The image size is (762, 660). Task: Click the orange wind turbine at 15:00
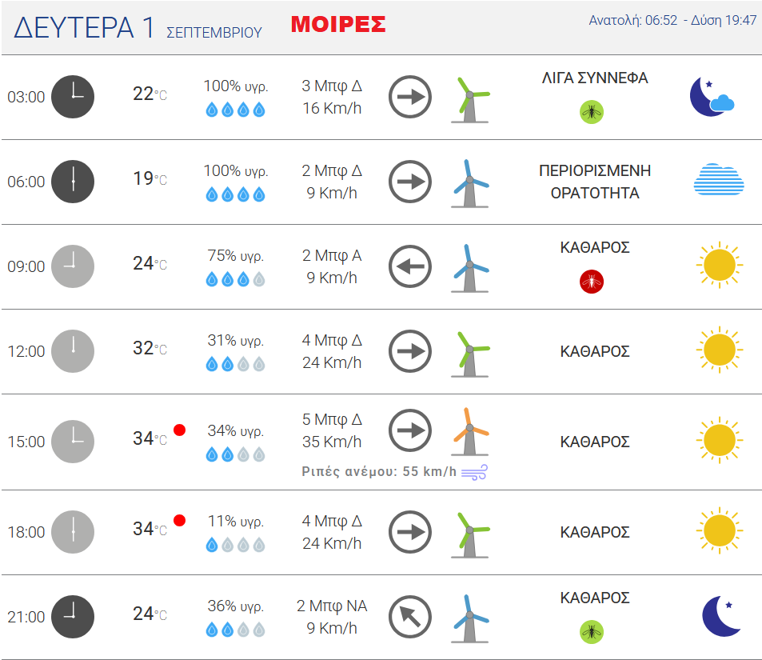coord(470,431)
